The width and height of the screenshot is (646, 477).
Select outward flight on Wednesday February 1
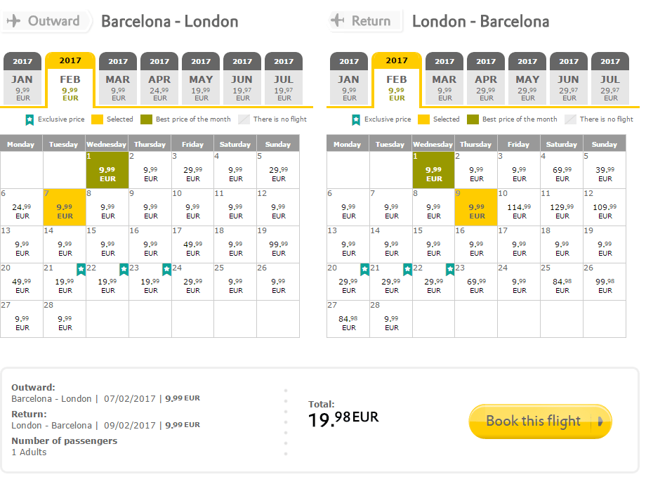[x=107, y=170]
